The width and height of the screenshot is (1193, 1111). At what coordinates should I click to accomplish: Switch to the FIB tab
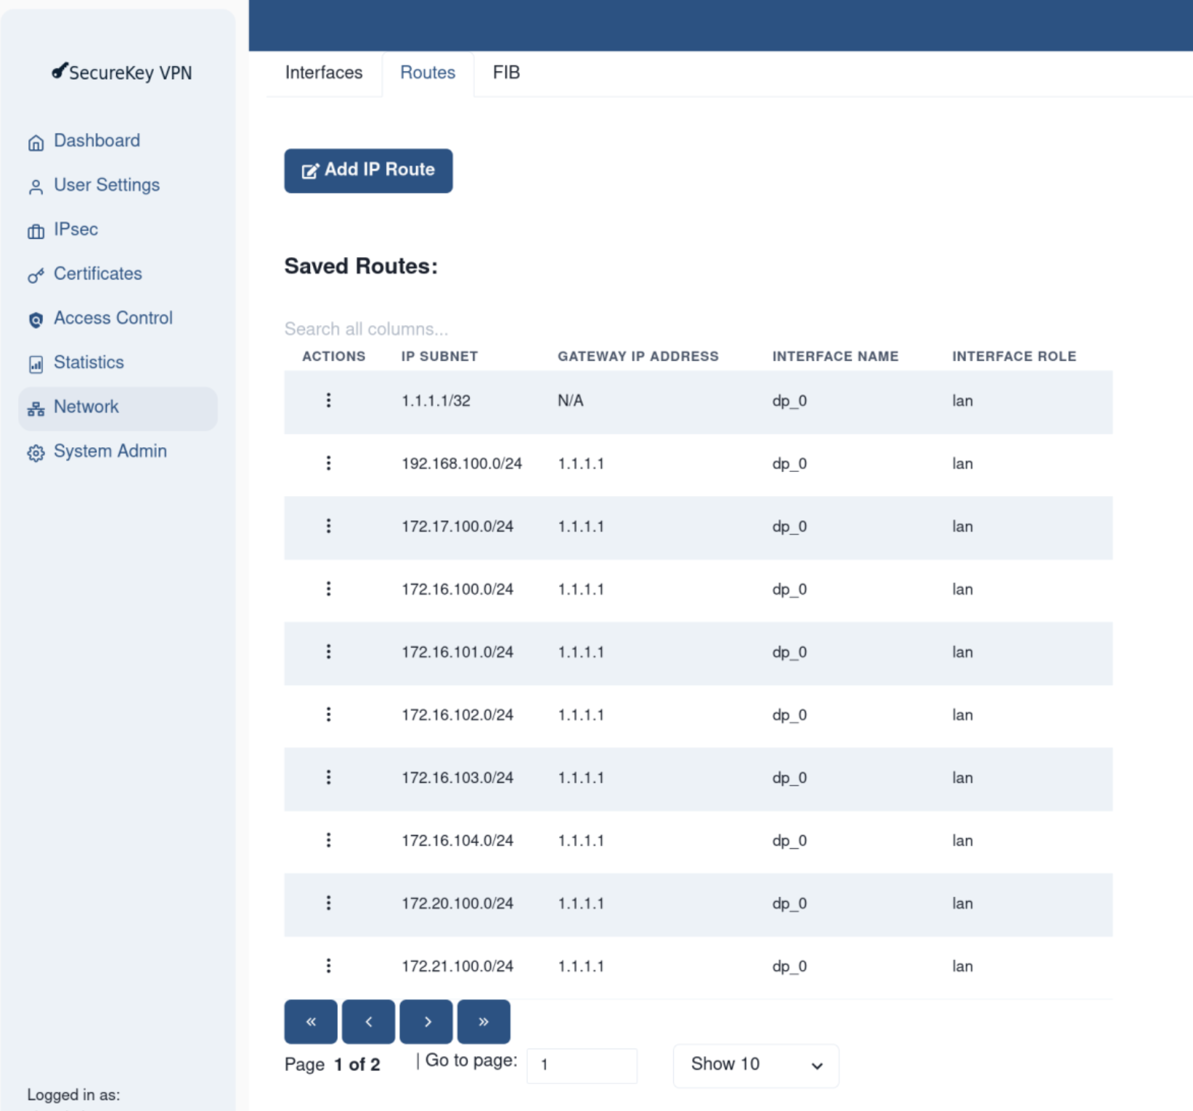coord(506,73)
